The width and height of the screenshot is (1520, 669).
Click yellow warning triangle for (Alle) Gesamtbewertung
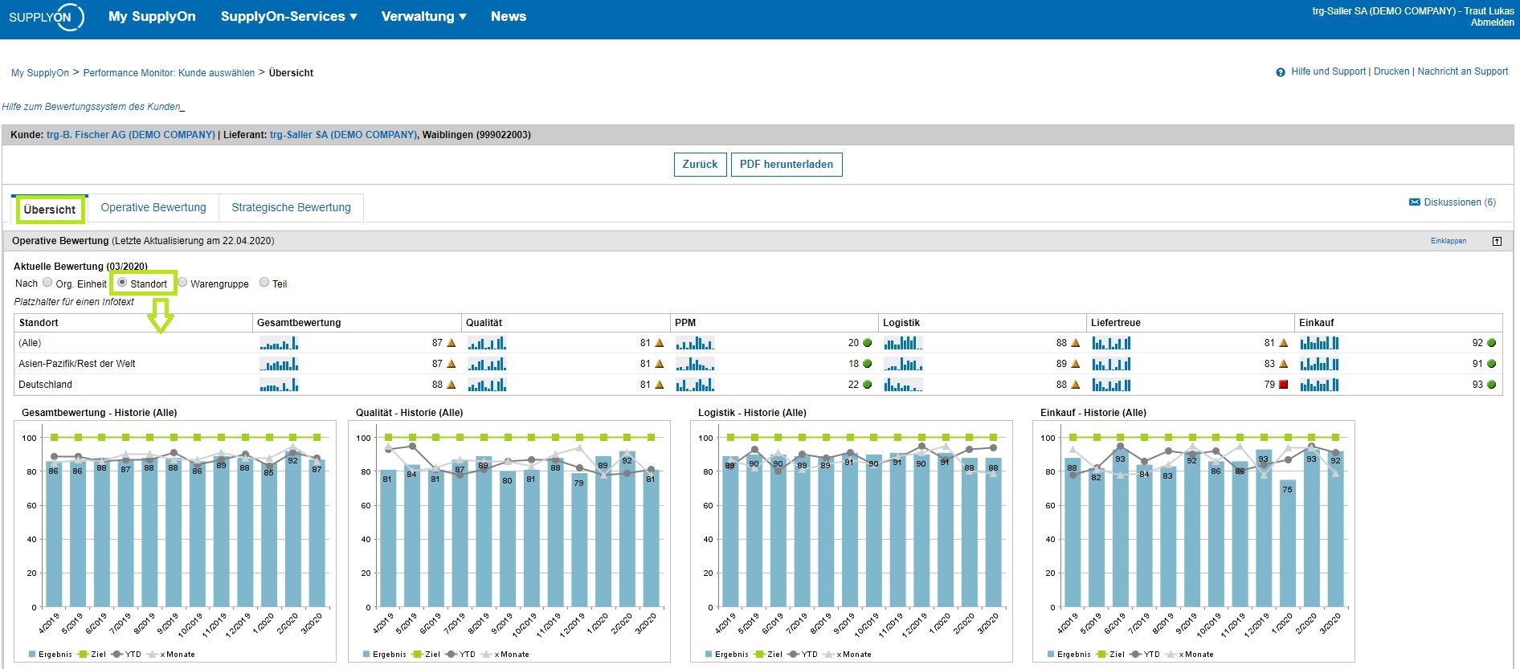[452, 343]
